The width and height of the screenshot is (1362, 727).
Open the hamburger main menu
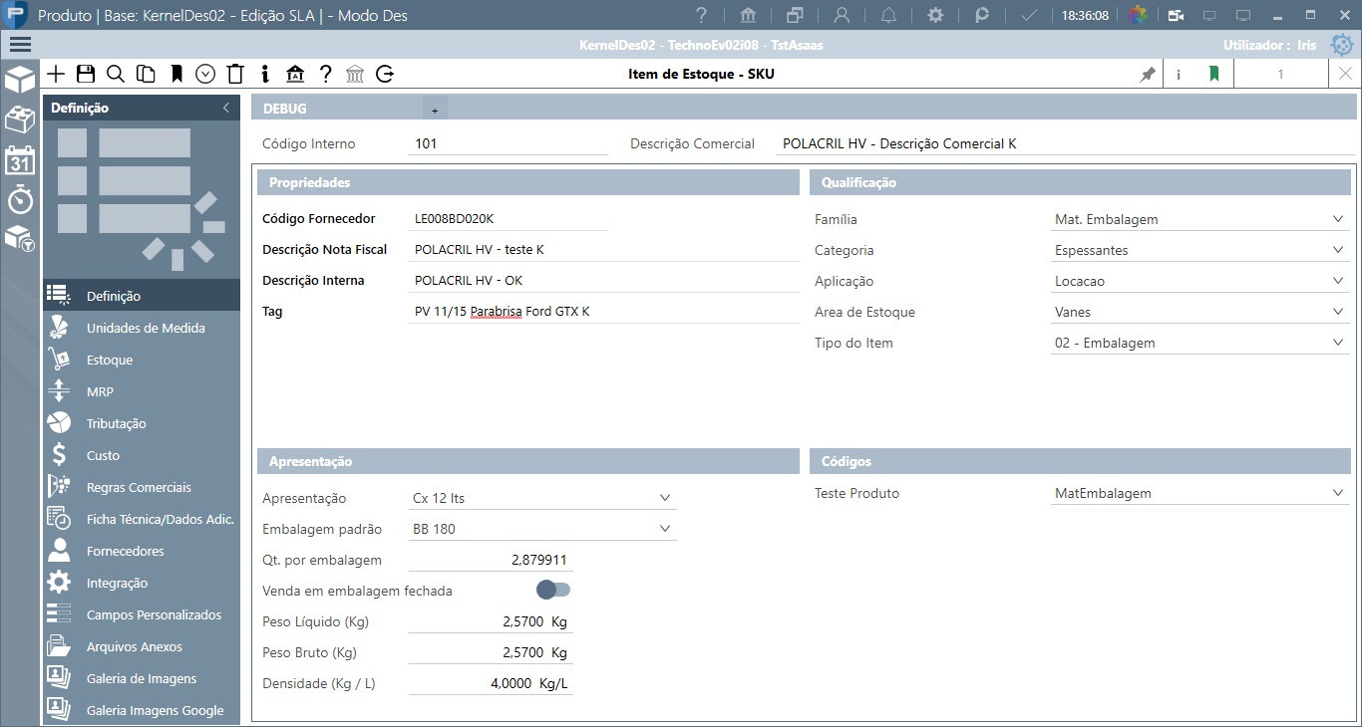coord(20,44)
